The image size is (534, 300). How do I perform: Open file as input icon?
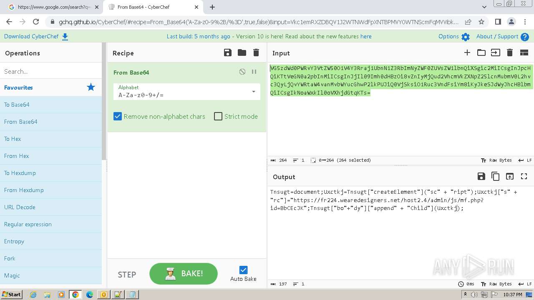(495, 52)
